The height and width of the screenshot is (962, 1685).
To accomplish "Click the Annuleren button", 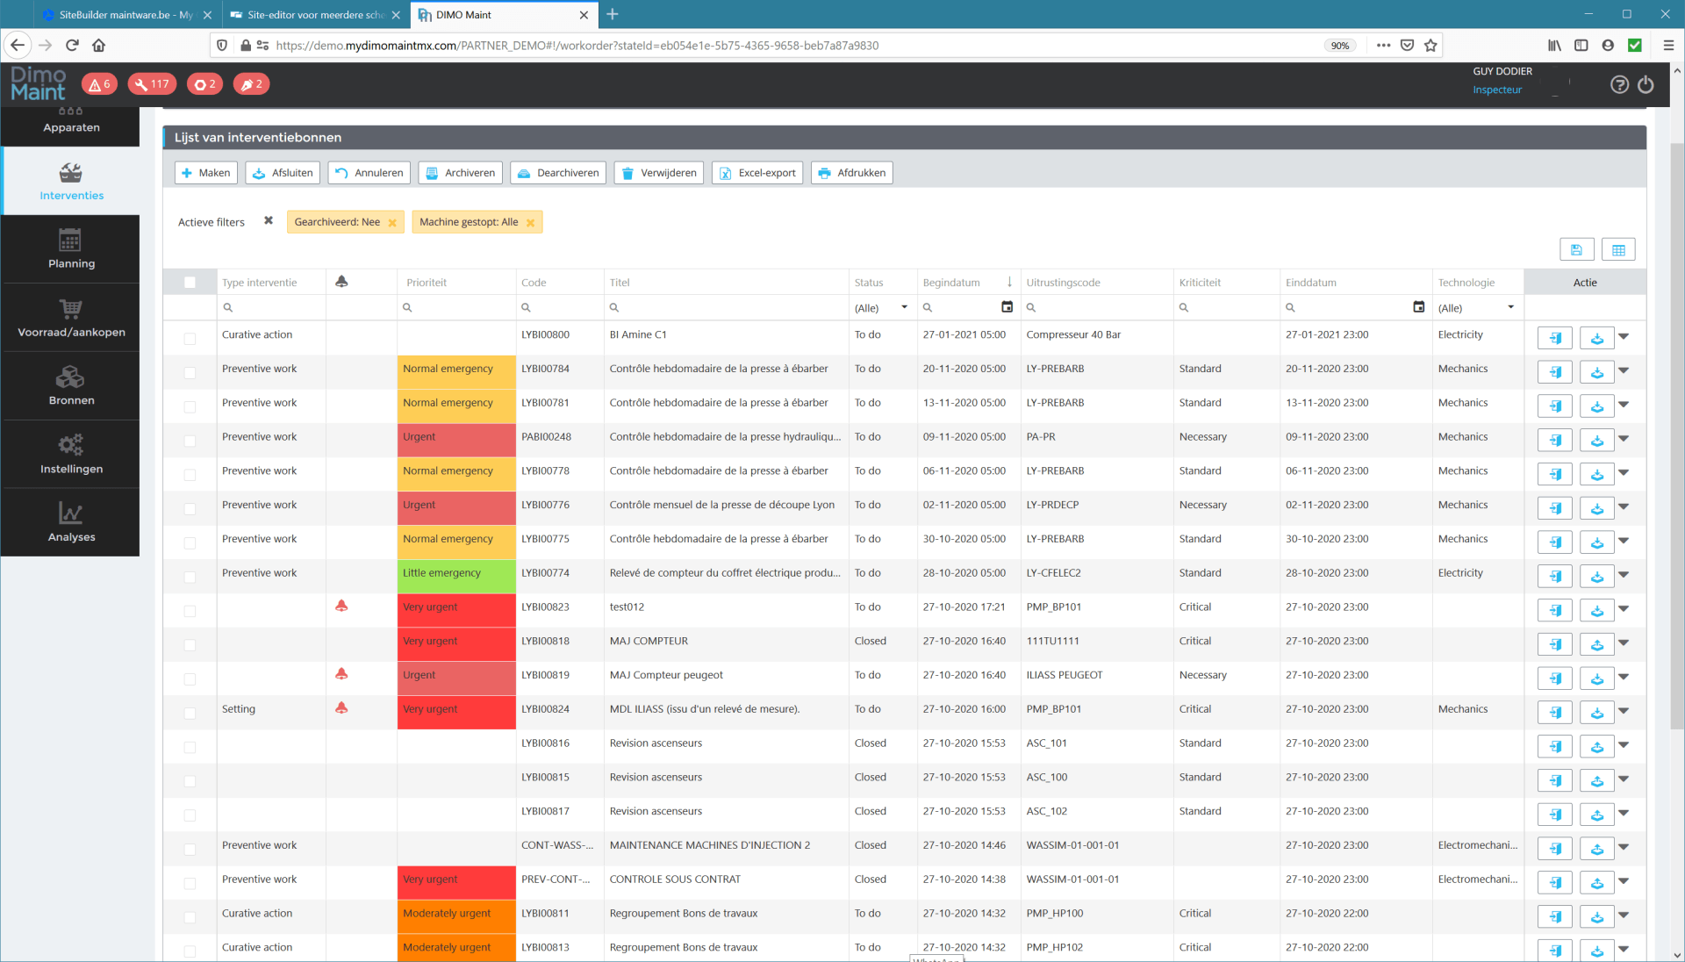I will point(369,173).
